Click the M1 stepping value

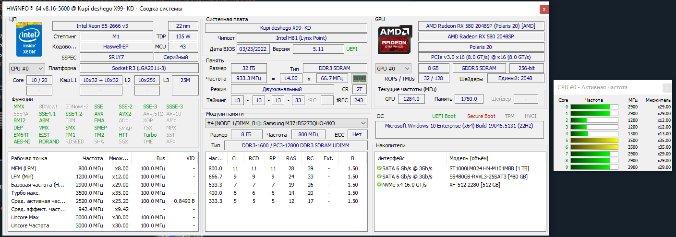(x=116, y=36)
